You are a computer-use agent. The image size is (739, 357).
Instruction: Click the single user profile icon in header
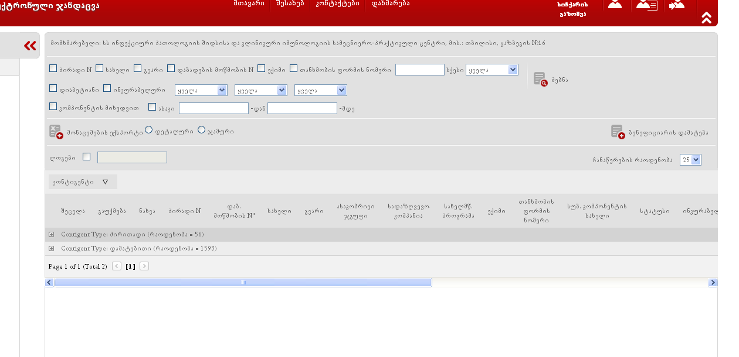click(x=615, y=5)
